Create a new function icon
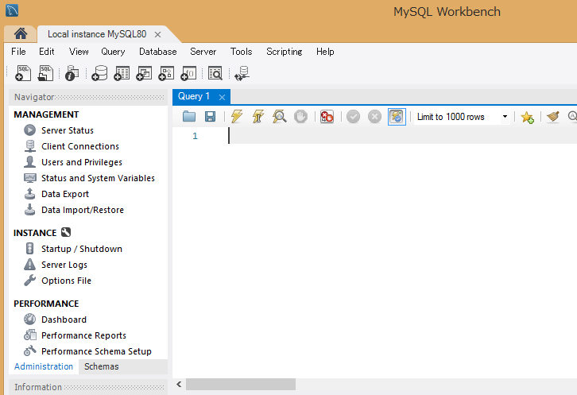Viewport: 577px width, 395px height. (x=188, y=73)
